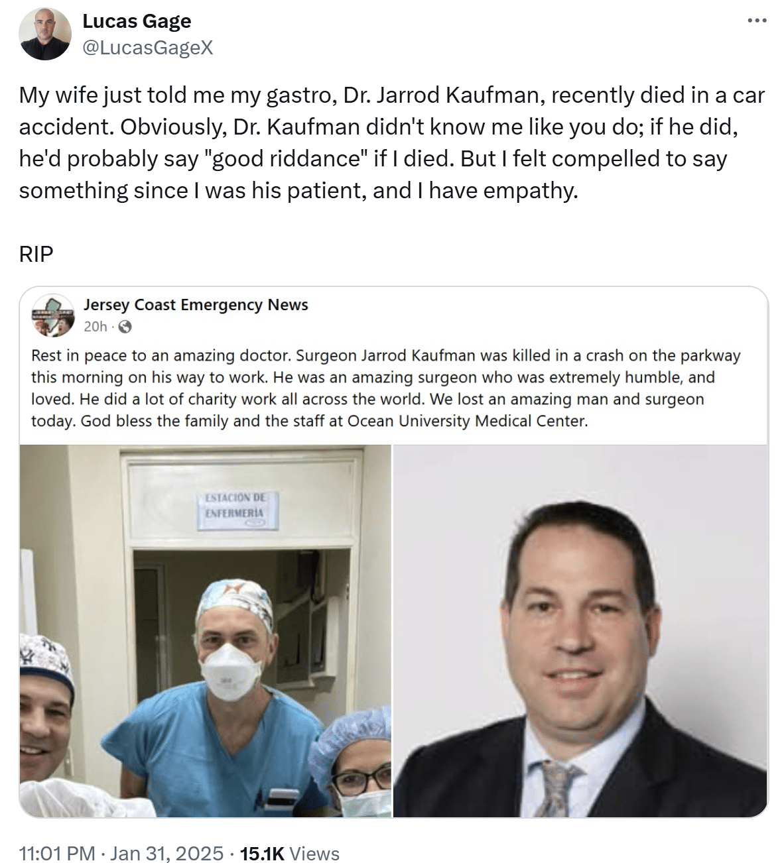
Task: Click the 20h post timestamp
Action: (95, 327)
